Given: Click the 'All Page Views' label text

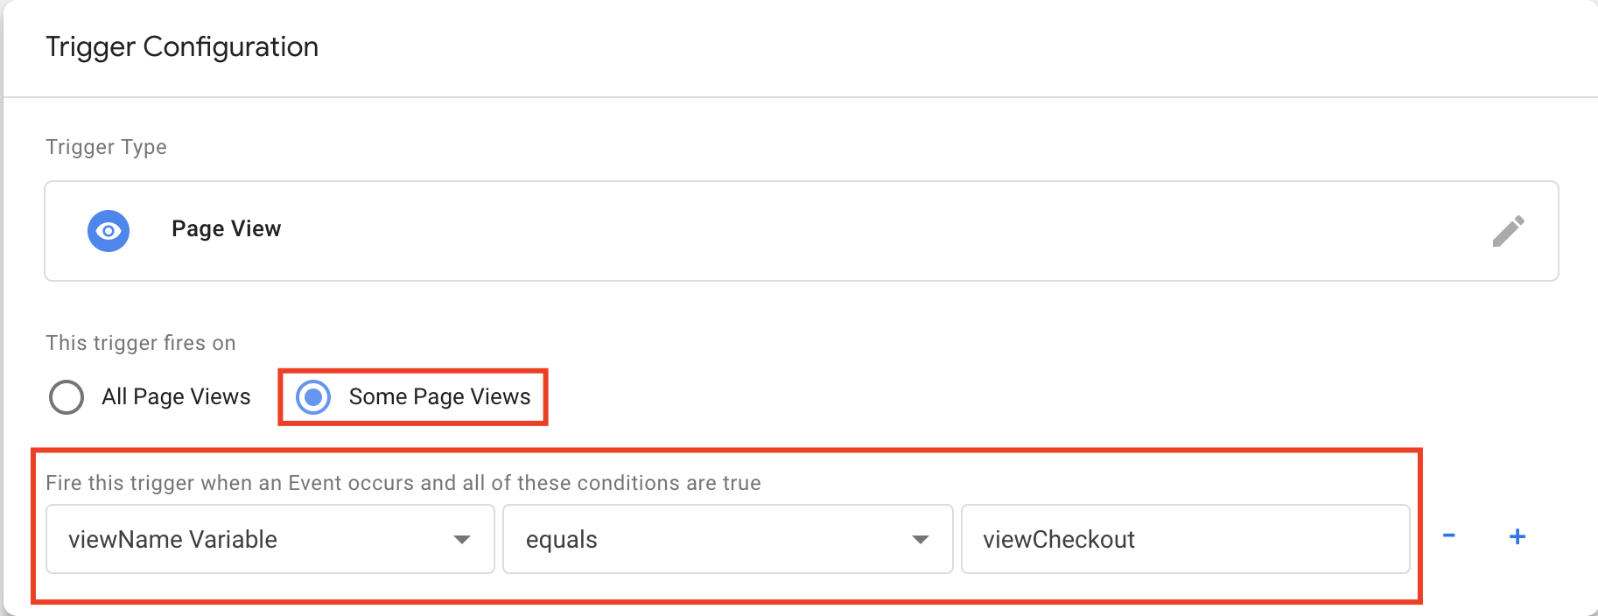Looking at the screenshot, I should click(176, 397).
